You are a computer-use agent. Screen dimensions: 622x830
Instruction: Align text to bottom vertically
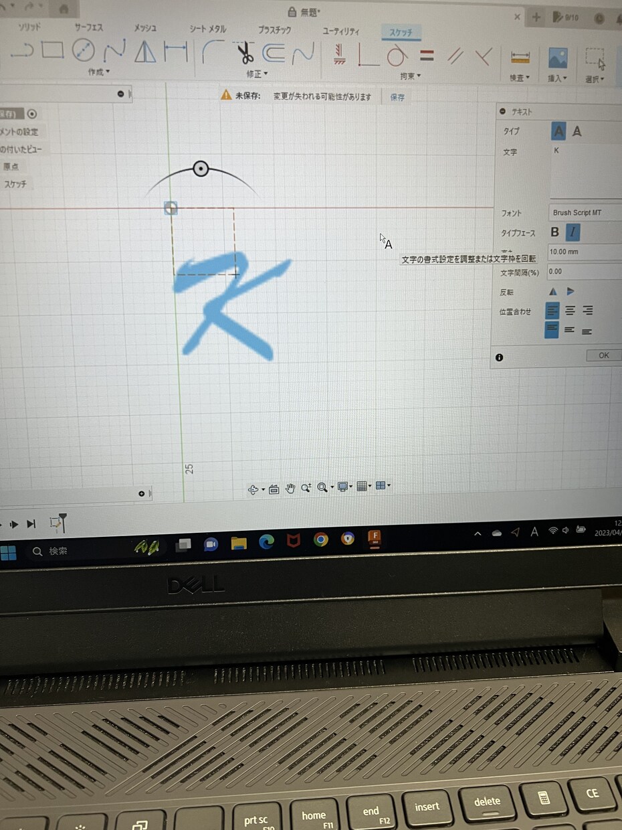[x=587, y=331]
